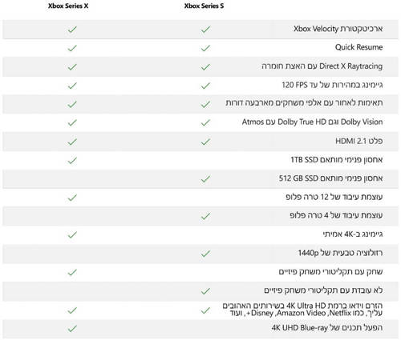Click Series S checkmark for Quick Resume
401x340 pixels.
coord(205,48)
